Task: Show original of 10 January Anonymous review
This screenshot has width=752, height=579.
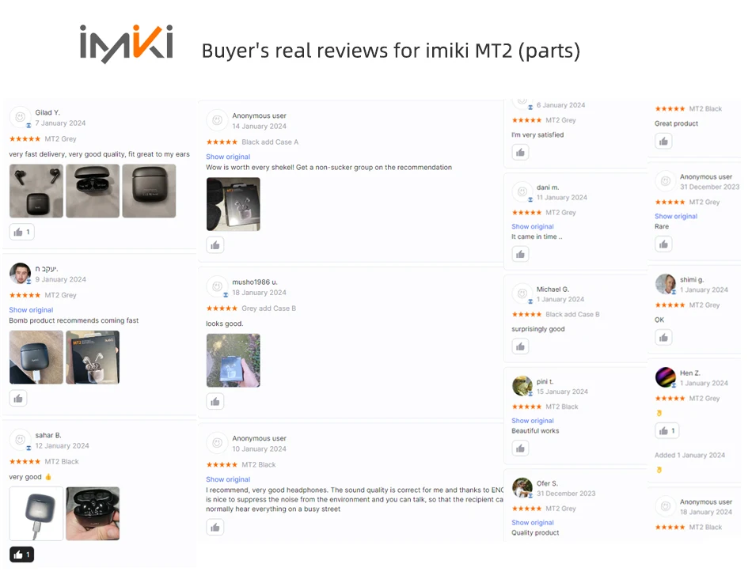Action: pyautogui.click(x=228, y=479)
